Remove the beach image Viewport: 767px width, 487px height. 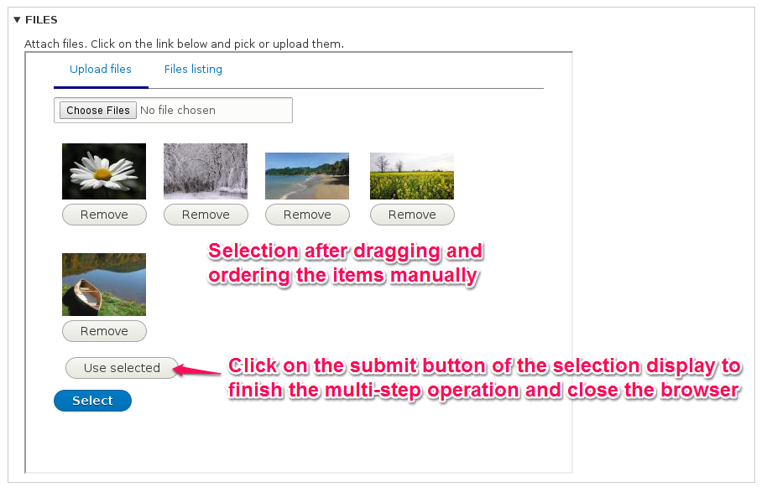pos(307,215)
